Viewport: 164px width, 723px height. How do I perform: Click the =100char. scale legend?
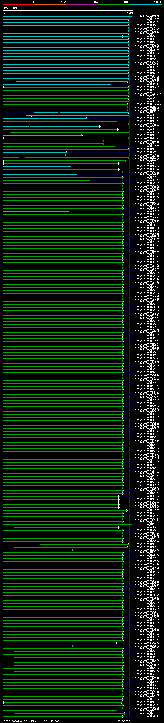point(122,721)
